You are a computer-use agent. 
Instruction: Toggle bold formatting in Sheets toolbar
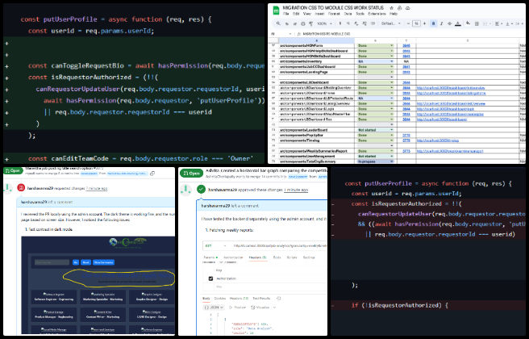[x=434, y=23]
